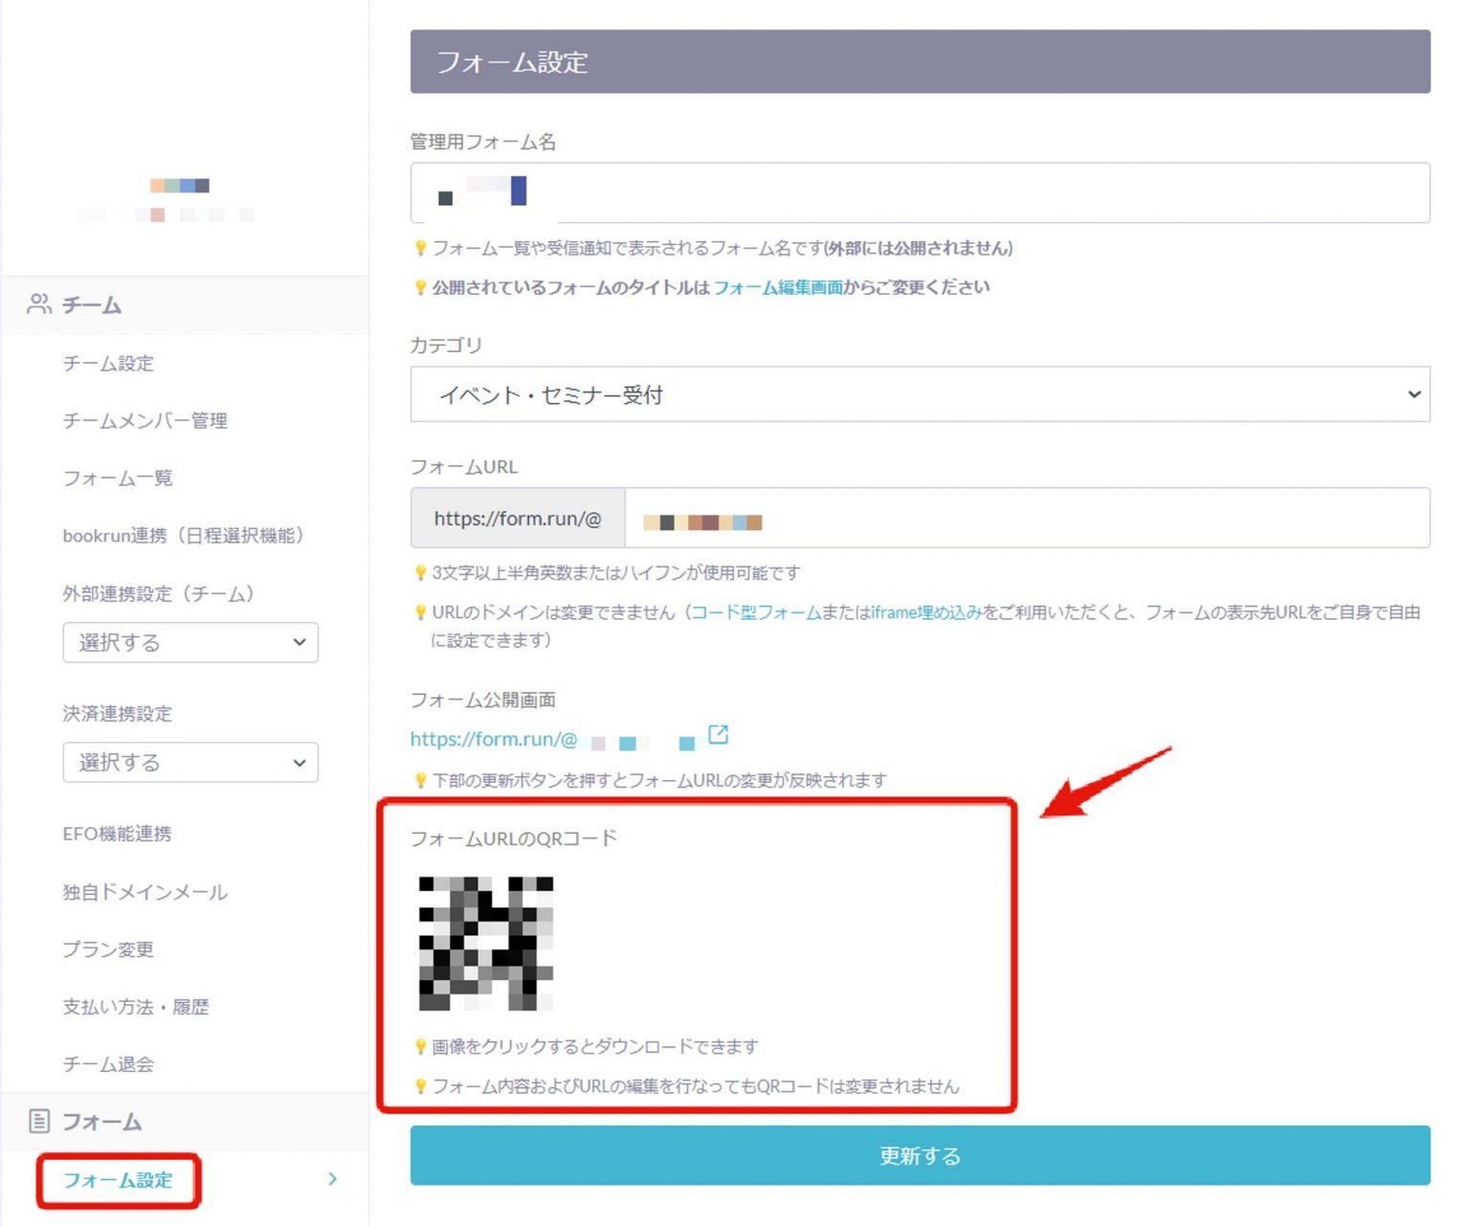Open フォーム一覧 from the sidebar

(x=117, y=478)
